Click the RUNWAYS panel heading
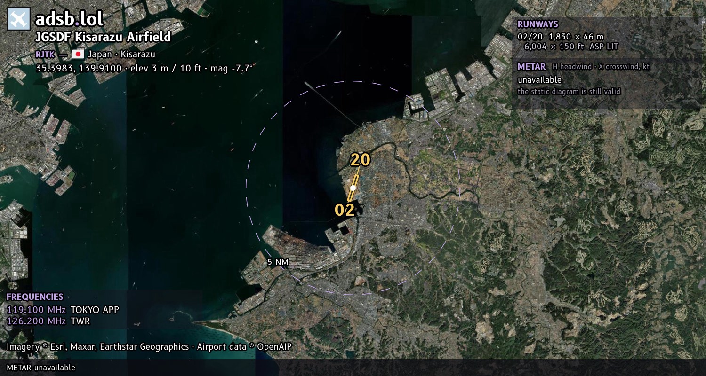This screenshot has width=706, height=376. 538,24
